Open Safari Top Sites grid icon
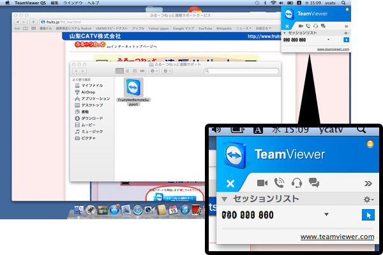Viewport: 383px width, 255px height. pos(34,29)
